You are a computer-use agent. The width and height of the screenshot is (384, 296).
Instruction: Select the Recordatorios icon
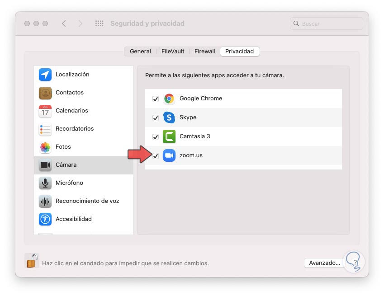coord(45,129)
